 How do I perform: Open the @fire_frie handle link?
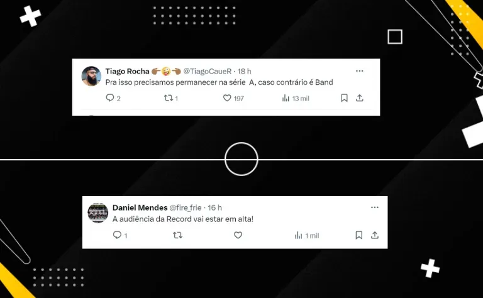click(x=186, y=208)
